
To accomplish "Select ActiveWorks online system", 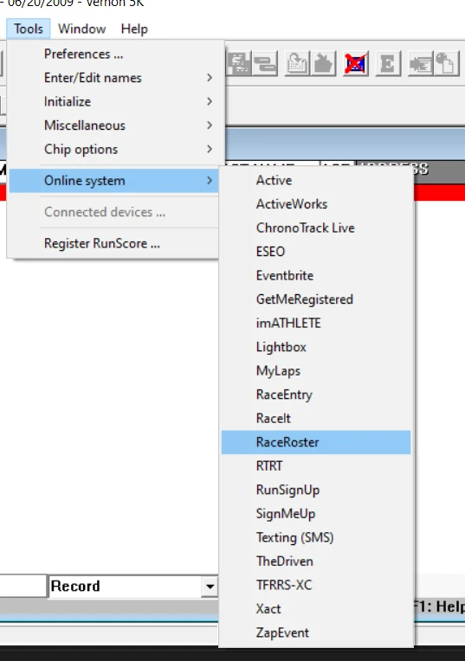I will (x=316, y=204).
